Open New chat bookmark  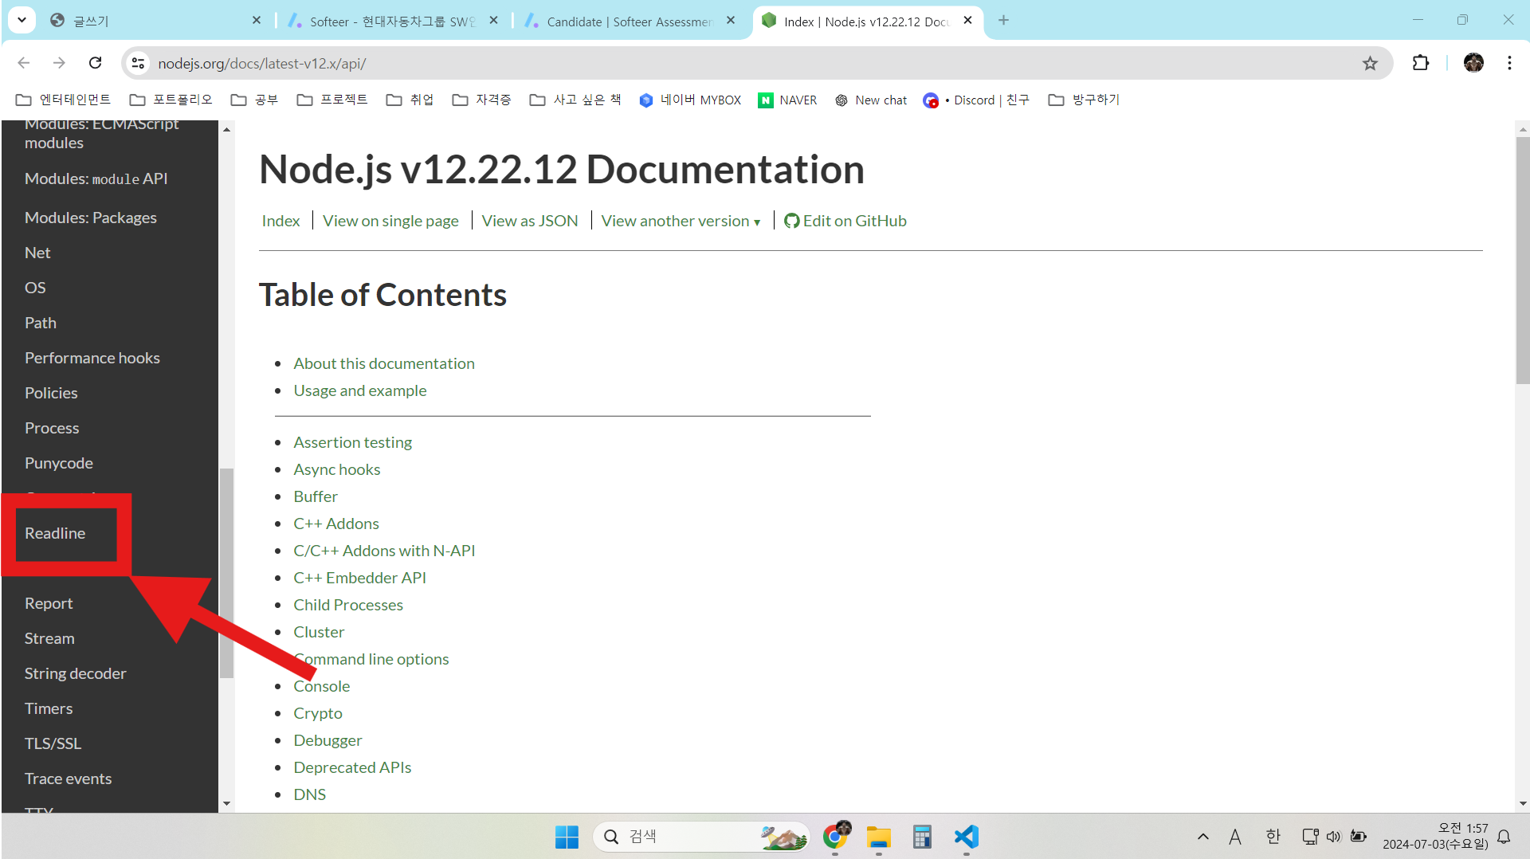click(871, 100)
